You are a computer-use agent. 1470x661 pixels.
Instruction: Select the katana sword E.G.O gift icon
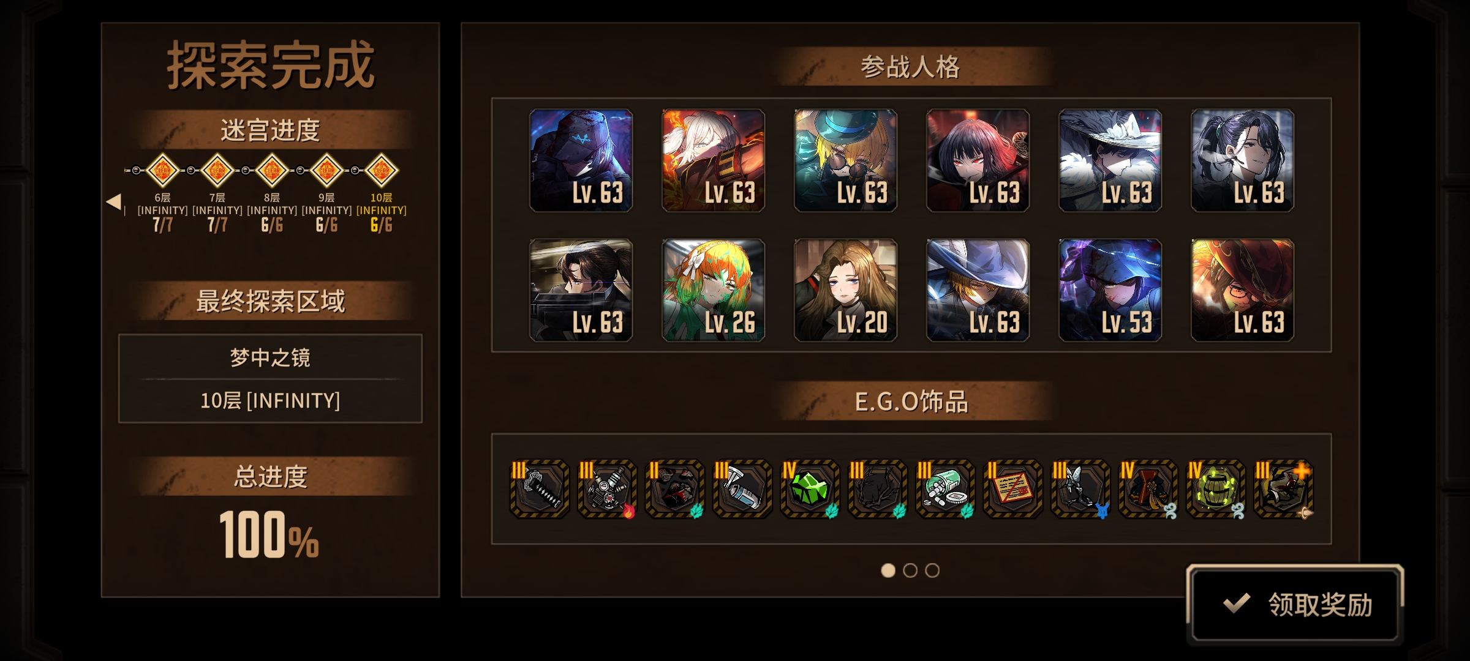pyautogui.click(x=540, y=489)
